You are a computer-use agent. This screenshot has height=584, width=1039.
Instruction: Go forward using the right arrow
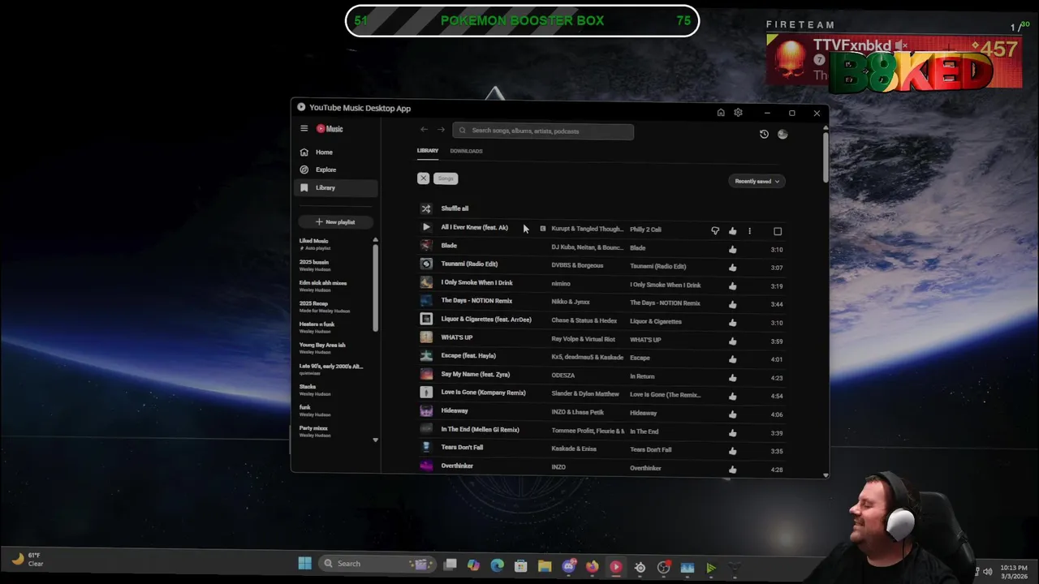coord(442,130)
